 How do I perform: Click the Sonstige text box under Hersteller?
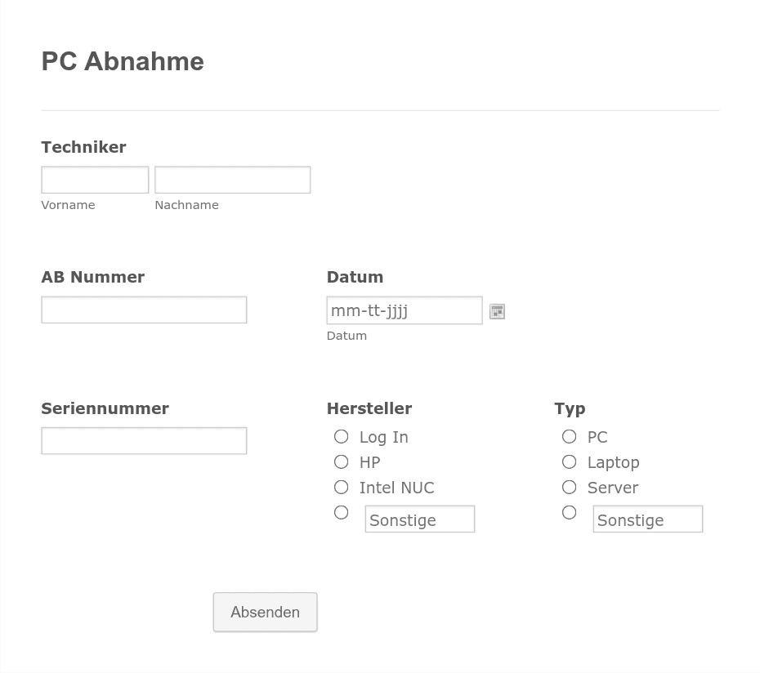(x=420, y=519)
